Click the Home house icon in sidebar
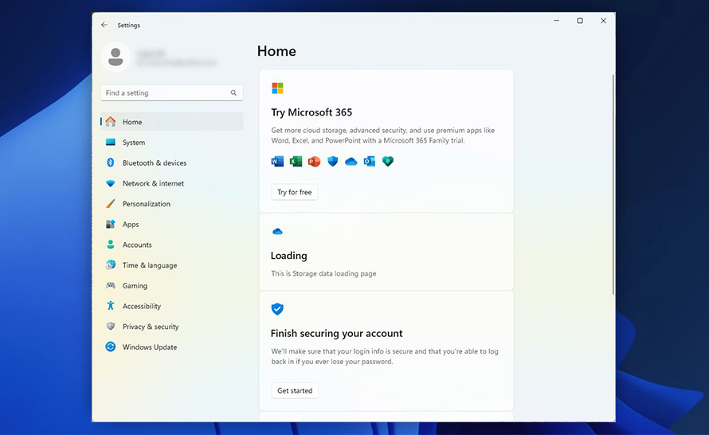 (x=110, y=122)
